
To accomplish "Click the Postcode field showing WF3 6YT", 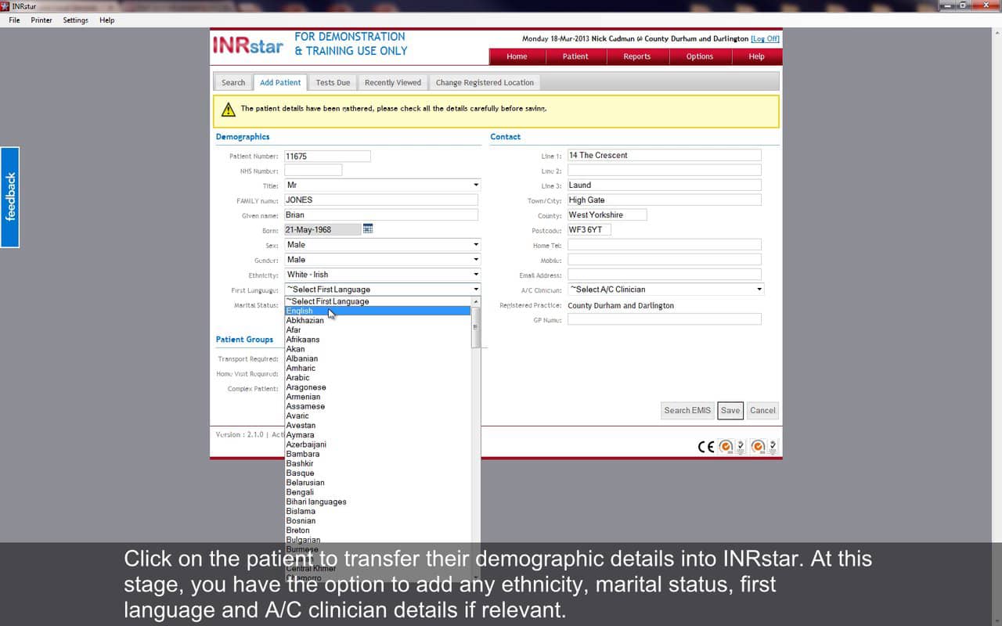I will 589,230.
